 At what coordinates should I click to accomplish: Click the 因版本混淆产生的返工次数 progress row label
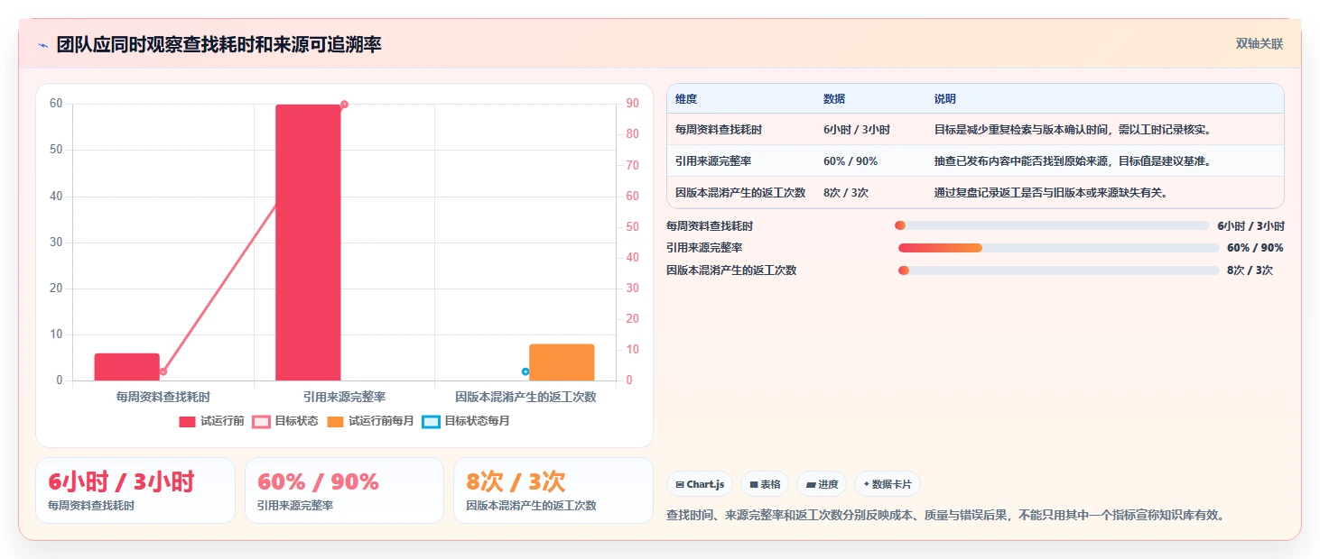coord(731,270)
